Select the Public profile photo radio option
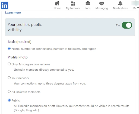 (9, 100)
